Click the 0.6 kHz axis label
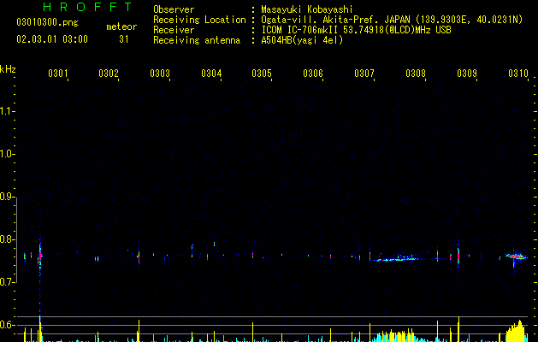 (x=6, y=325)
